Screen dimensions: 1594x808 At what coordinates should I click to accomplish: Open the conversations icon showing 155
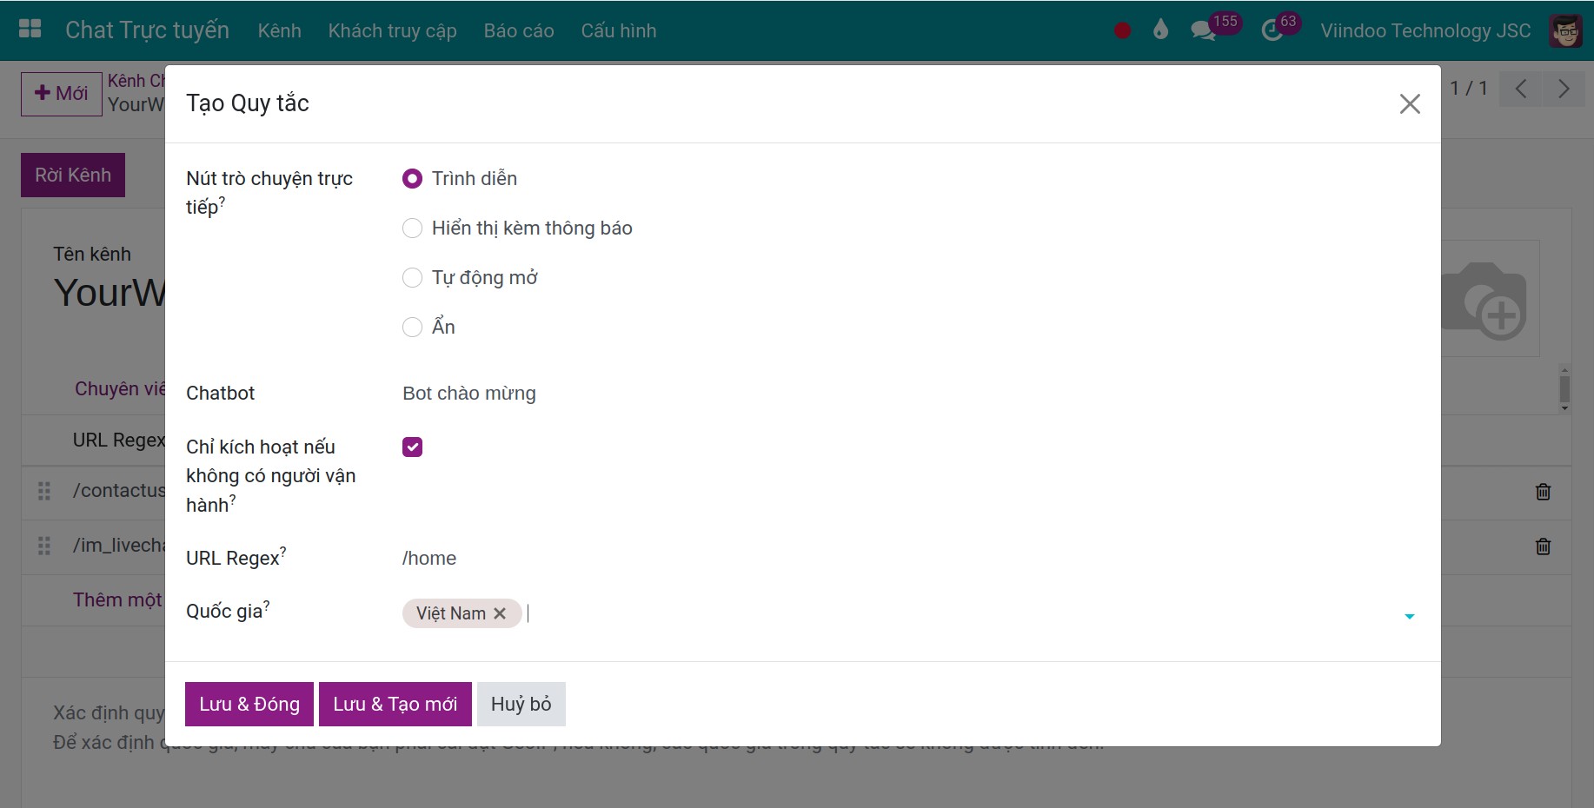1203,30
